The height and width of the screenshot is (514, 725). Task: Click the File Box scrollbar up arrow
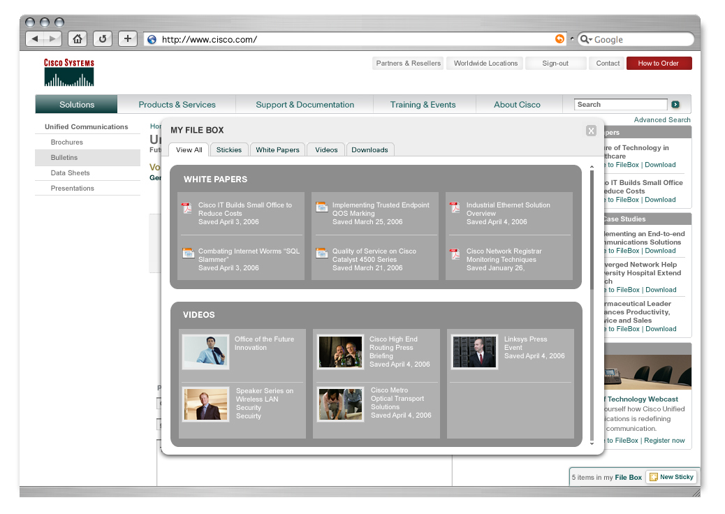tap(592, 167)
